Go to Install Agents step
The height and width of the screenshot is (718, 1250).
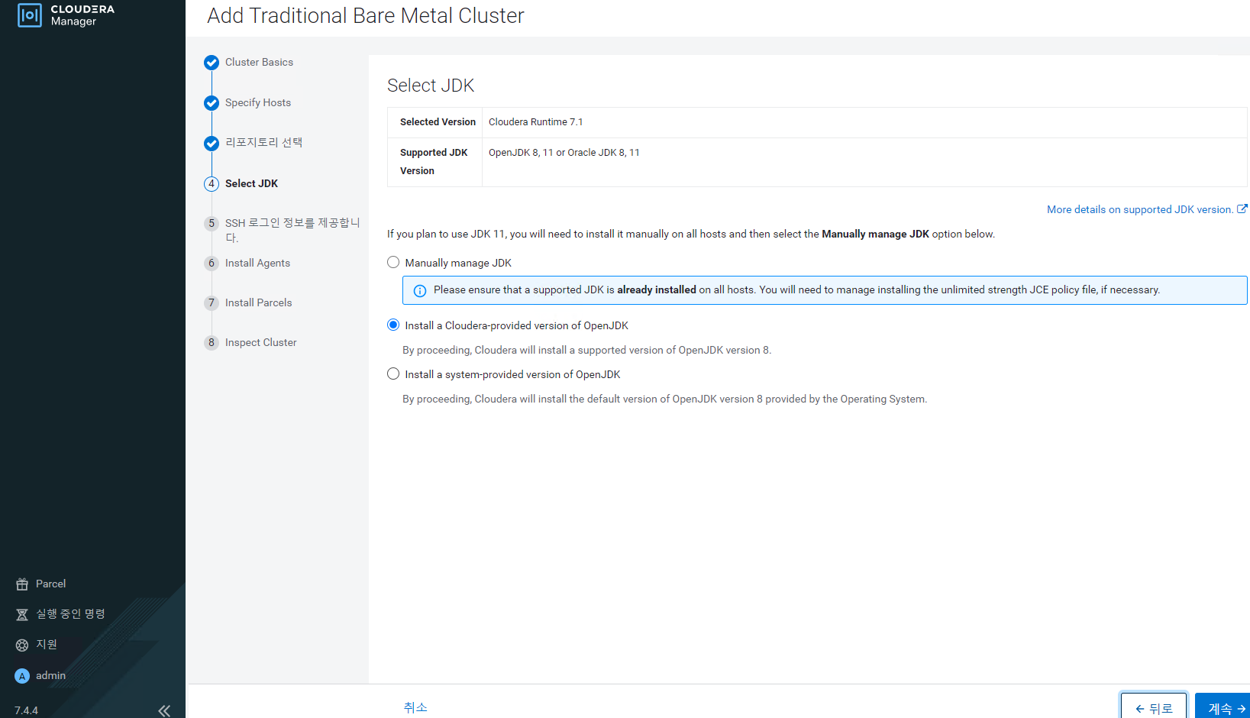(257, 263)
